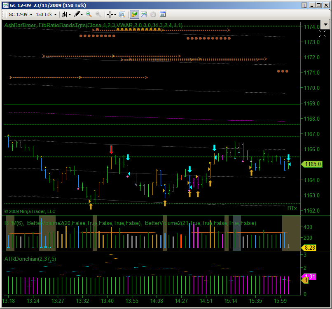Click the 15:14 time axis label
This screenshot has height=309, width=332.
[231, 301]
